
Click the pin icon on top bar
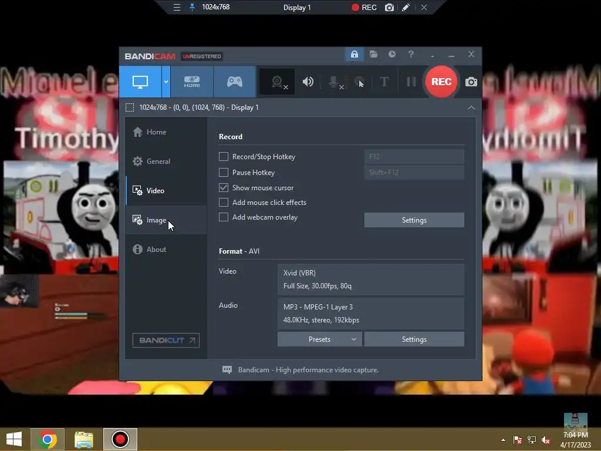pos(193,7)
